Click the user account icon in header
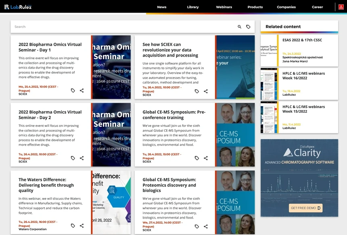The image size is (347, 235). point(341,7)
